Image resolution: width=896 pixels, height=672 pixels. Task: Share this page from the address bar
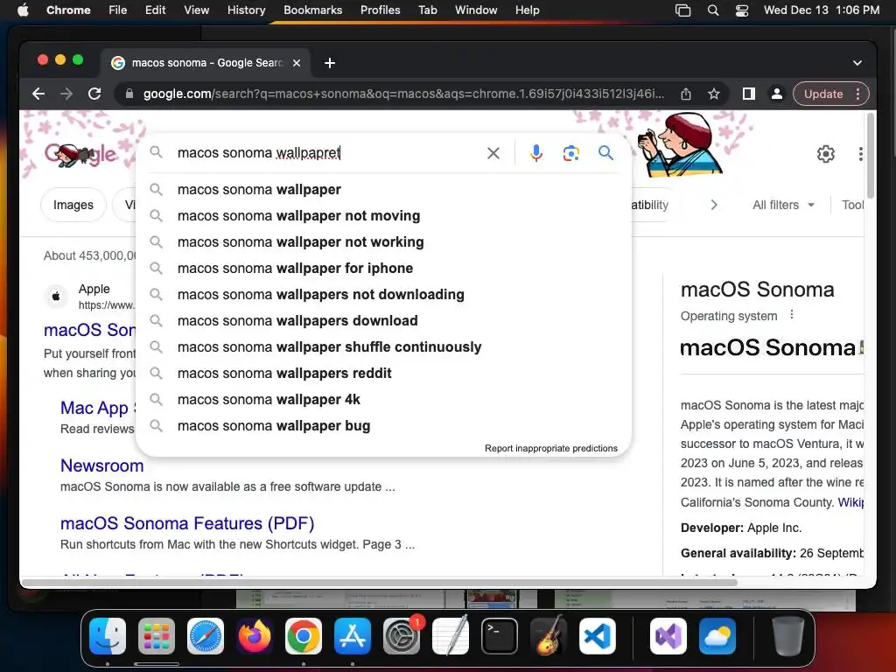pos(686,94)
